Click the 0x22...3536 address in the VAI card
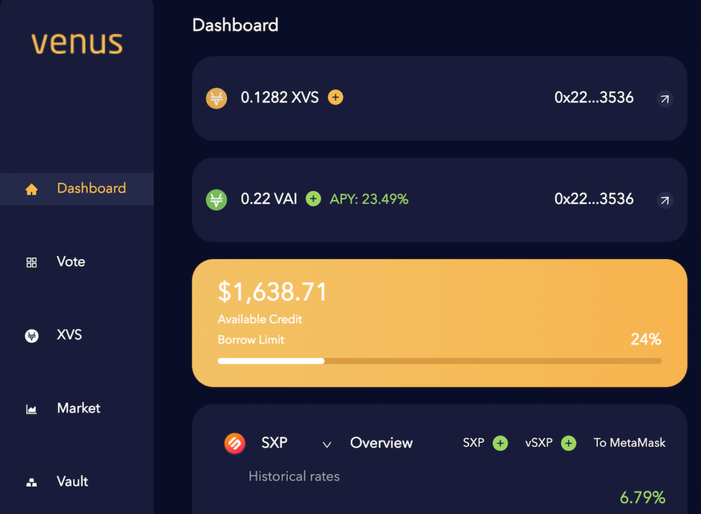The image size is (701, 514). pyautogui.click(x=594, y=198)
